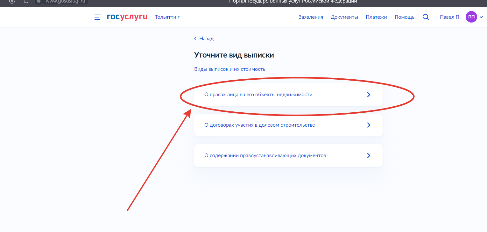Change location Тольятти г
The height and width of the screenshot is (232, 487).
[167, 17]
